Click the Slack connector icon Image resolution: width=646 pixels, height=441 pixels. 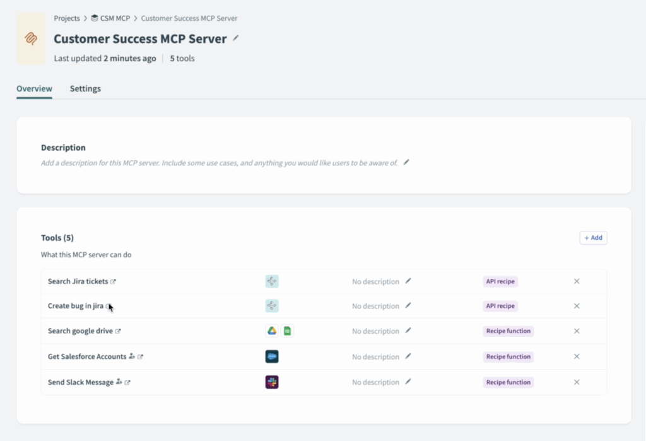click(x=272, y=382)
